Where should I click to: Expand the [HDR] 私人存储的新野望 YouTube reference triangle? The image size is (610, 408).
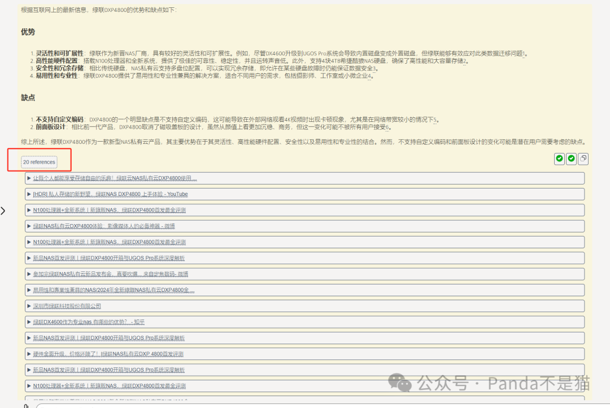click(x=29, y=194)
